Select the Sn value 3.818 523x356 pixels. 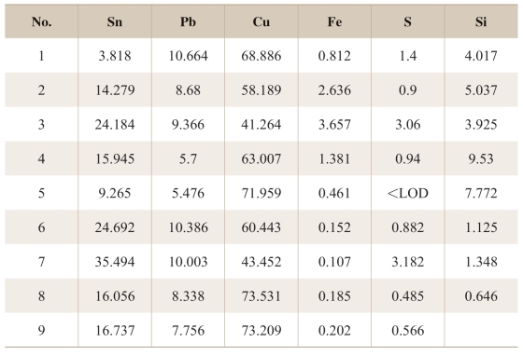[115, 56]
